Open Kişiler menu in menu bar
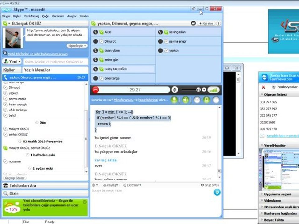299x224 pixels. click(17, 16)
